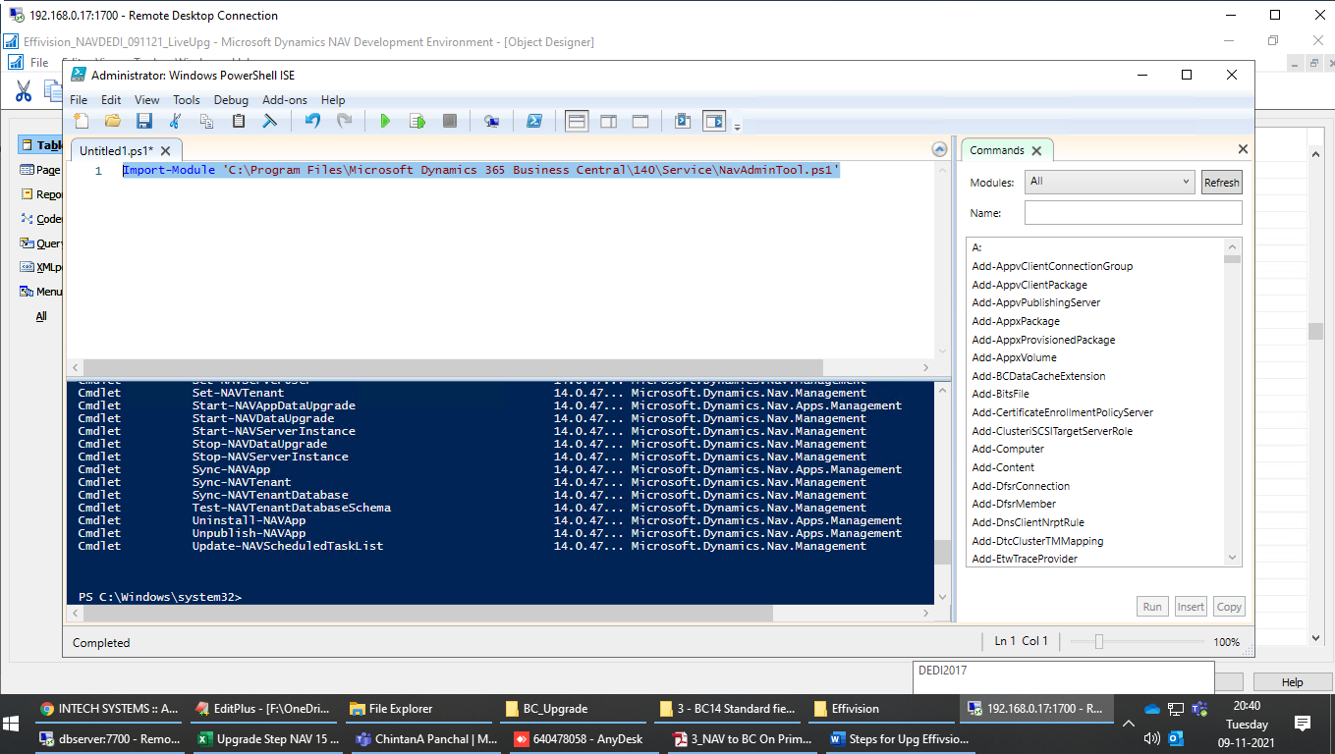Viewport: 1335px width, 754px height.
Task: Open the notification center icon in system tray
Action: 1303,724
